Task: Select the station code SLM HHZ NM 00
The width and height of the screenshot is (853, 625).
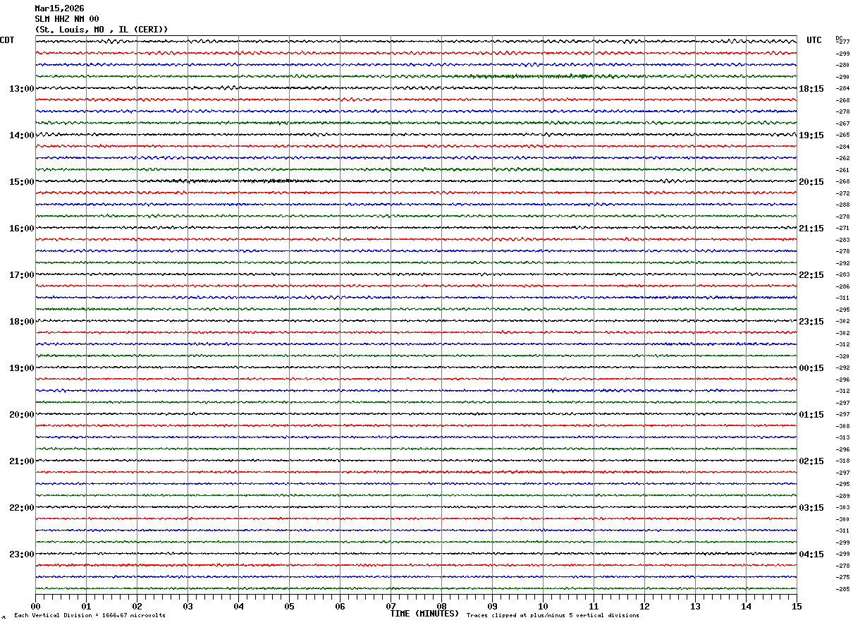Action: [67, 19]
